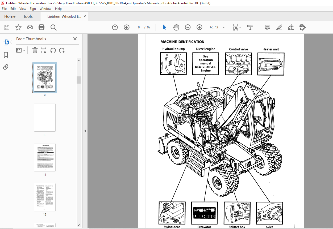Open the stamp tool in the toolbar
Screen dimensions: 333x229
pos(302,27)
